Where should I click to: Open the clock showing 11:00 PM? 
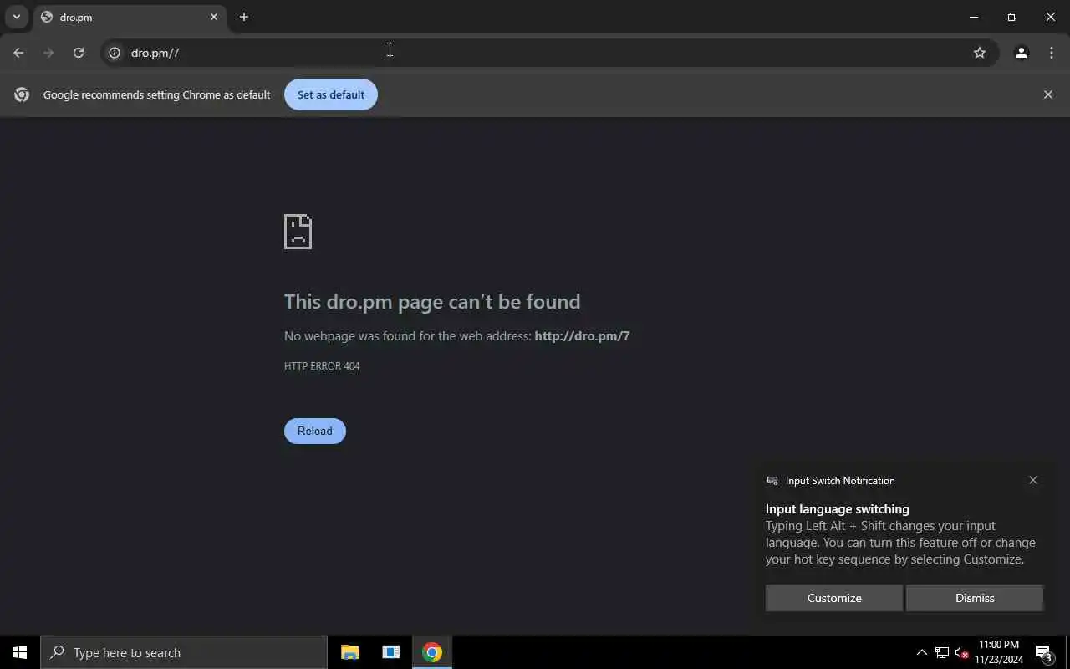(x=999, y=652)
